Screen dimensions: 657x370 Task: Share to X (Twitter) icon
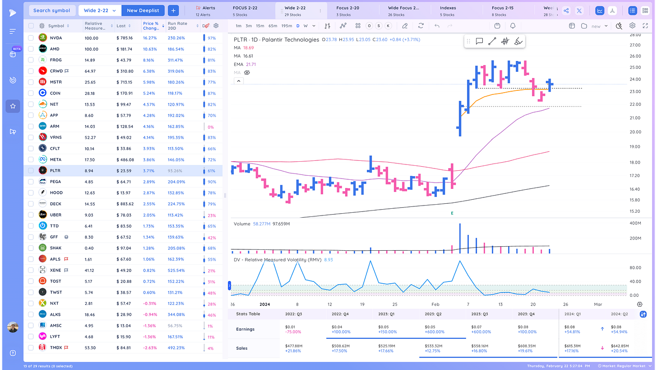[579, 10]
